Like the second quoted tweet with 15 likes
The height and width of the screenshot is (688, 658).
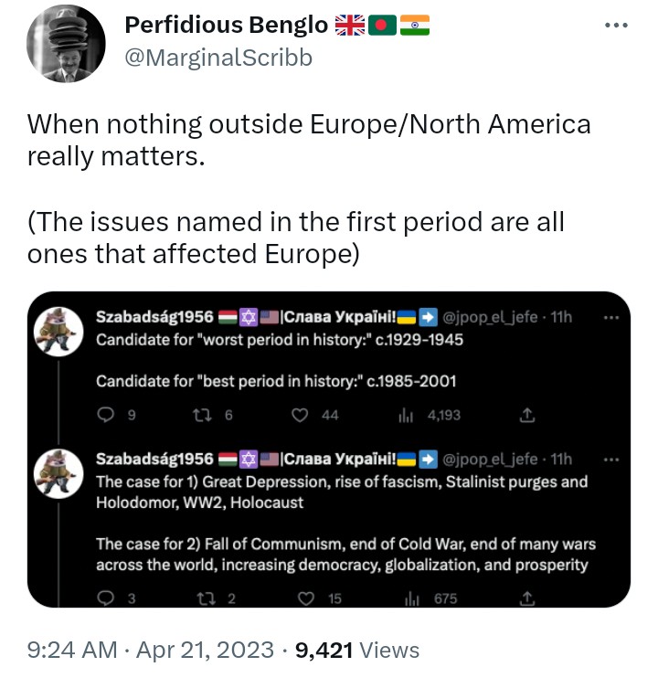[306, 598]
